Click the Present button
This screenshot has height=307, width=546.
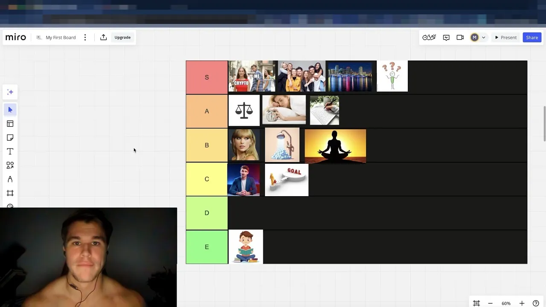506,38
